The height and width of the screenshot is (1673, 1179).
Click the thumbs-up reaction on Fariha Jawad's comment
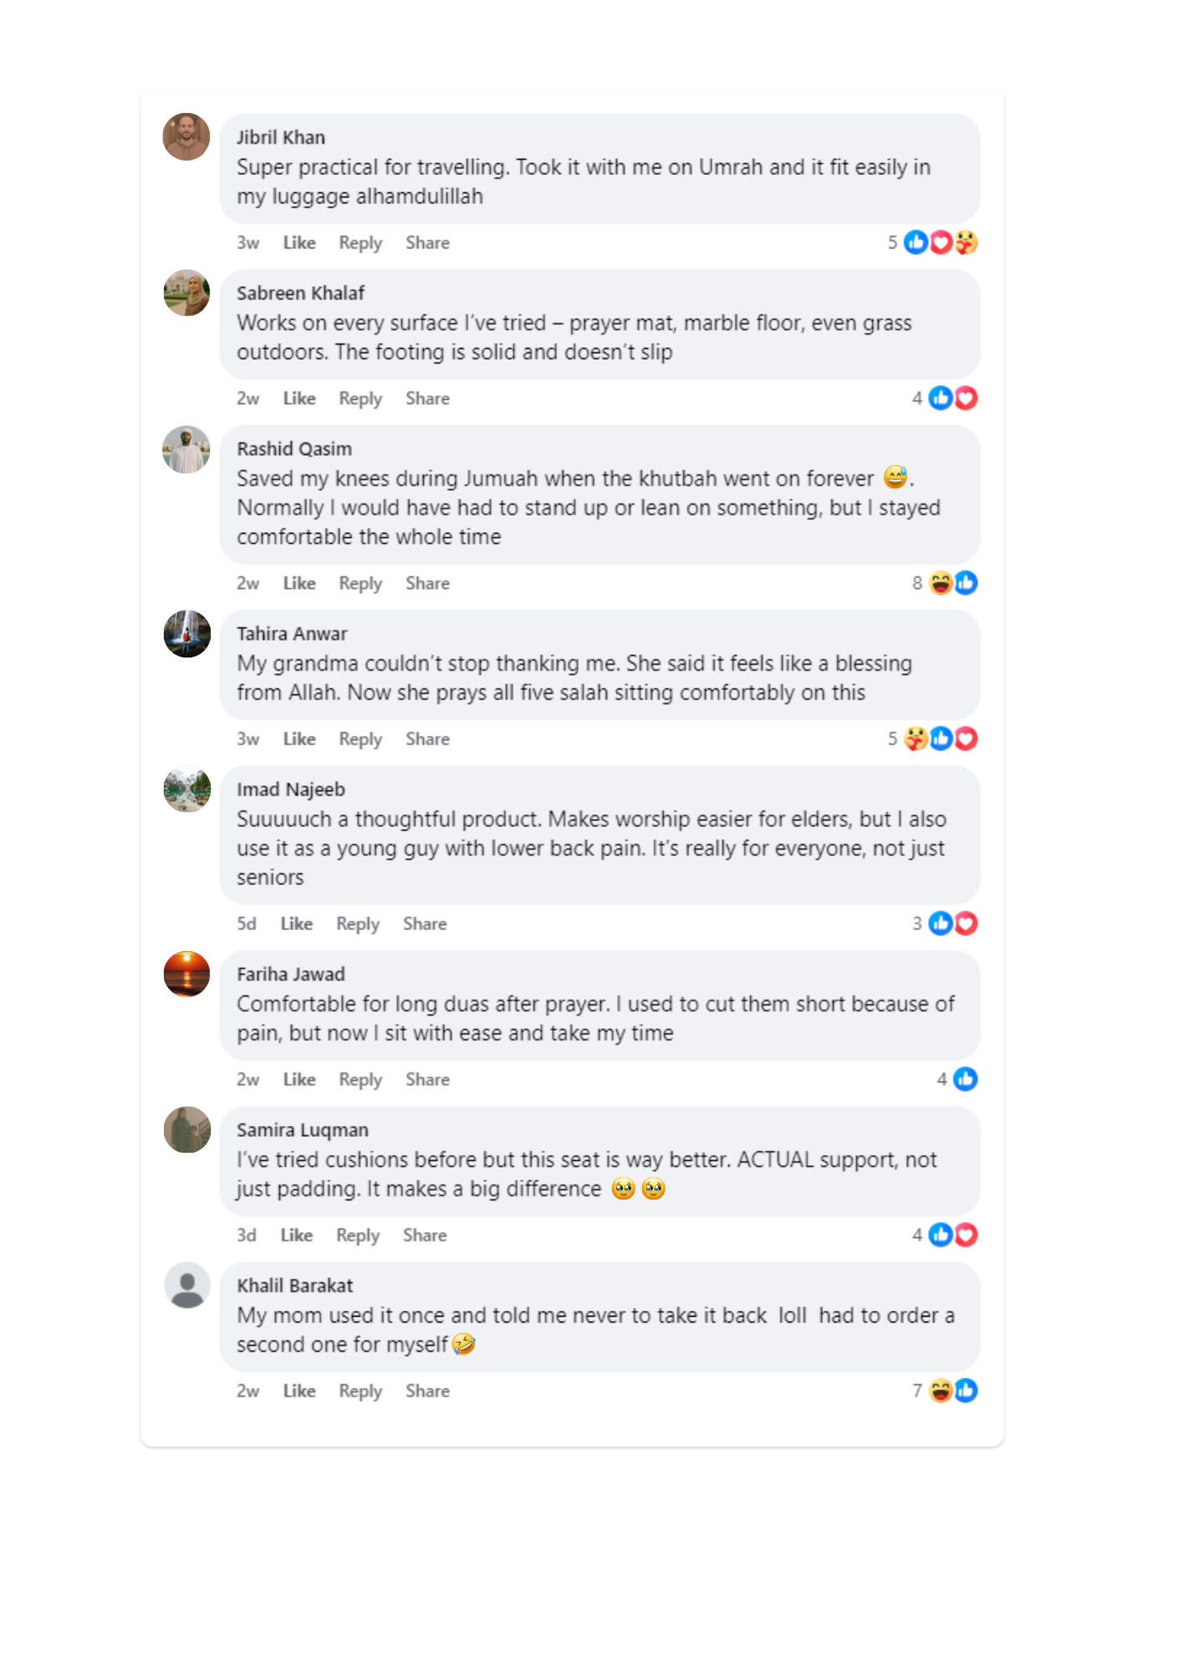tap(966, 1079)
